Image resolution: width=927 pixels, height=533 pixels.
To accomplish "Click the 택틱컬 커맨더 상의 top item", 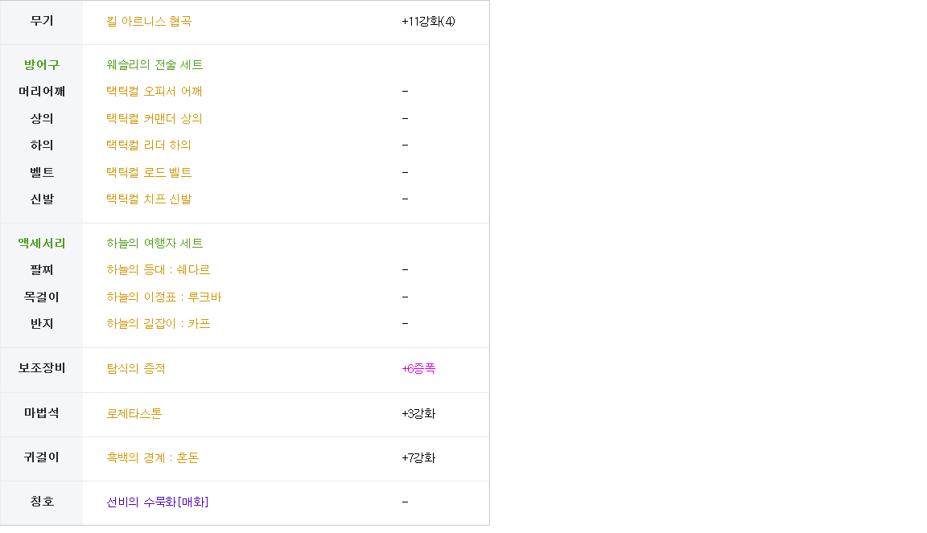I will click(154, 119).
